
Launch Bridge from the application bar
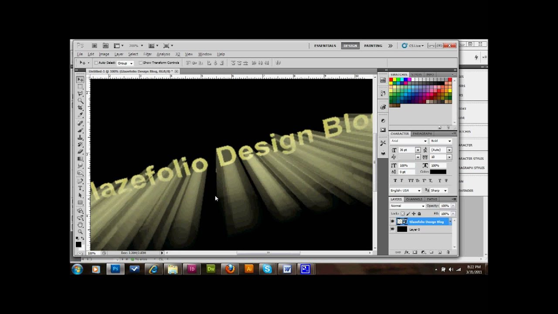[x=94, y=45]
